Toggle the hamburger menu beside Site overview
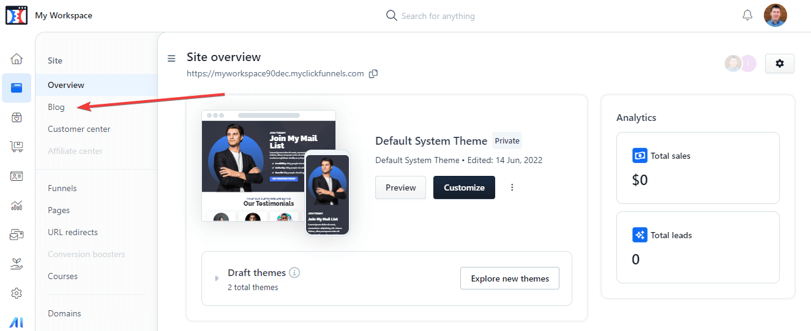The image size is (811, 331). coord(171,58)
